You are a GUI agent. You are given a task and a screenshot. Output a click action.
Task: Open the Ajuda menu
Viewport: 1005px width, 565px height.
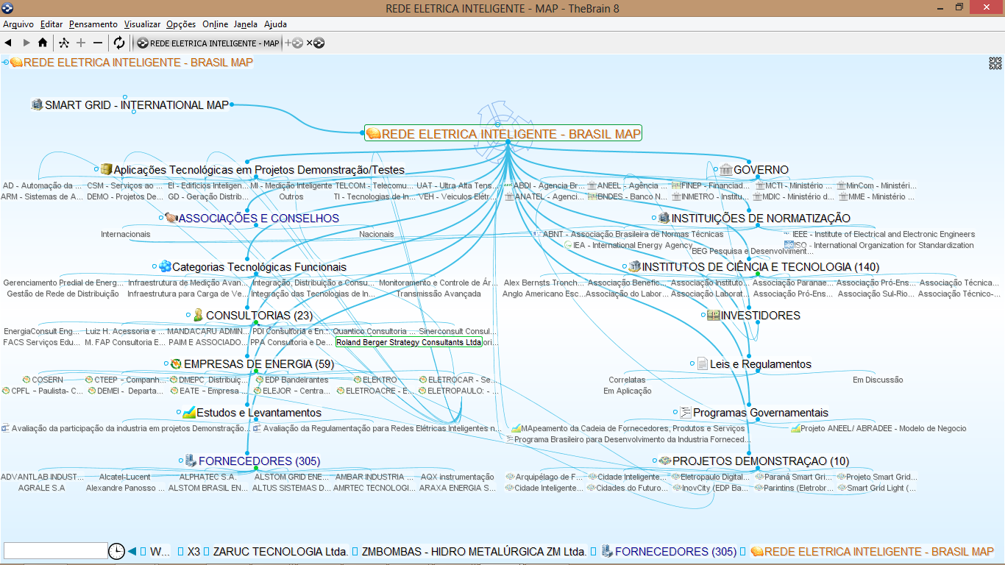[275, 24]
